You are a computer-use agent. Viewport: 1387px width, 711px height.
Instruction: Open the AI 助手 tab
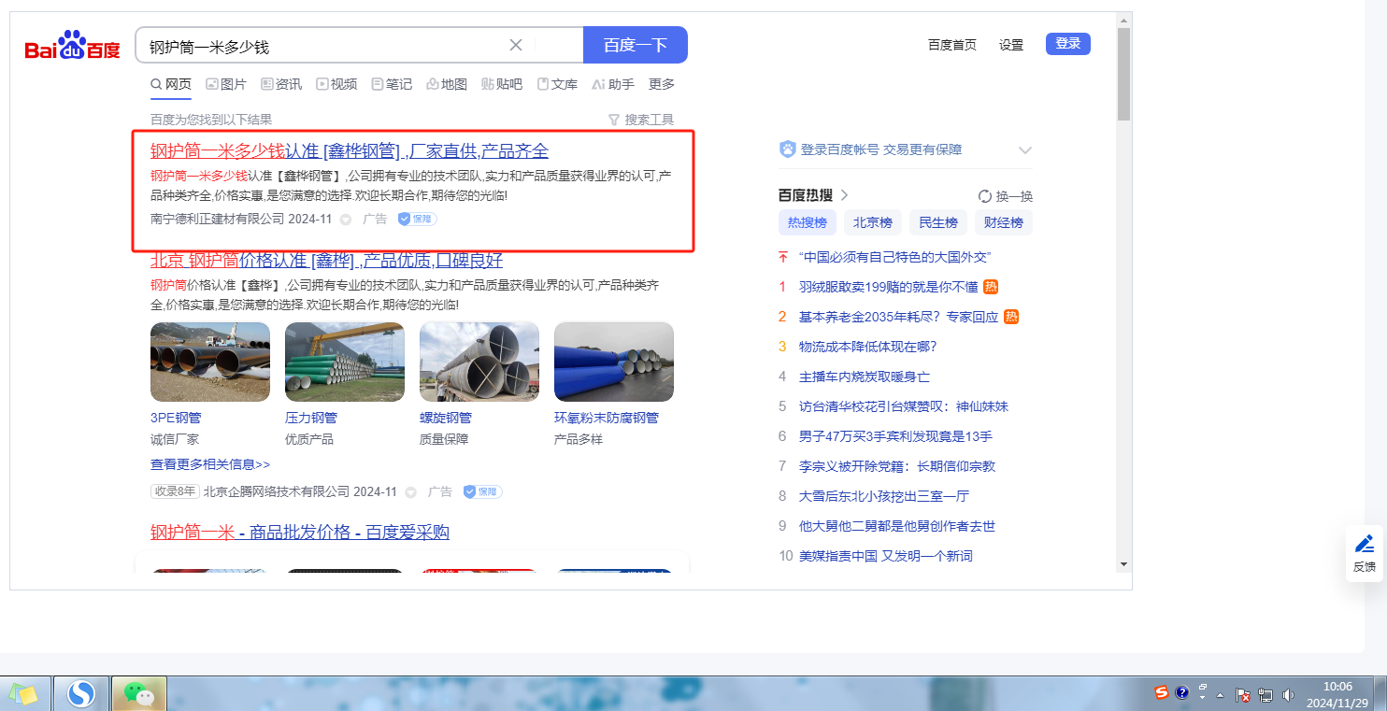click(613, 84)
